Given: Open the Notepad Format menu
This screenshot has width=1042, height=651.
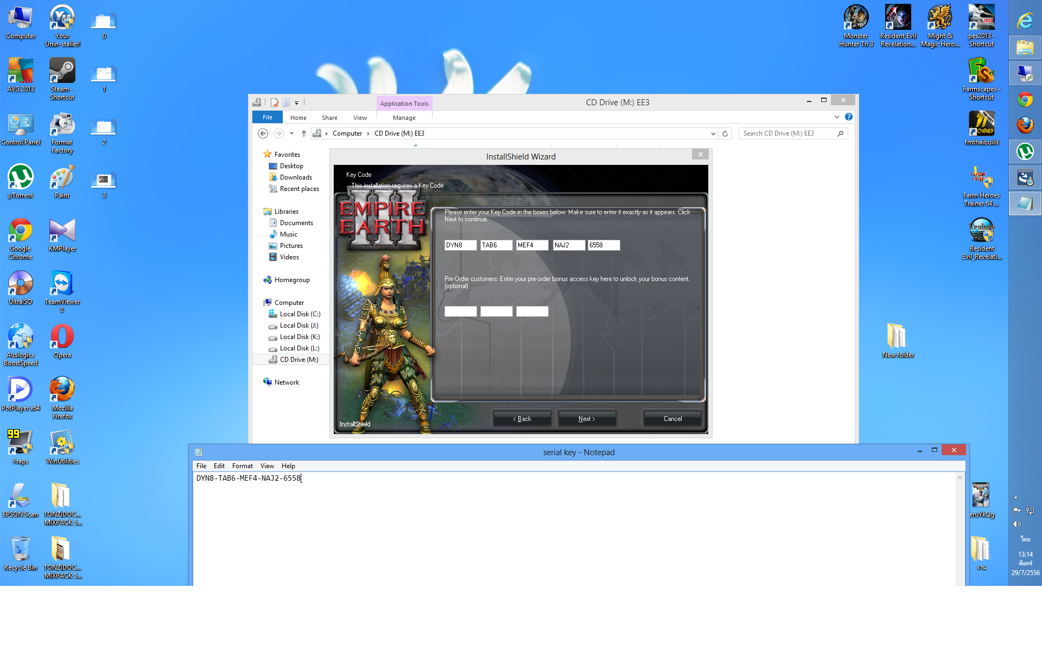Looking at the screenshot, I should (x=242, y=466).
